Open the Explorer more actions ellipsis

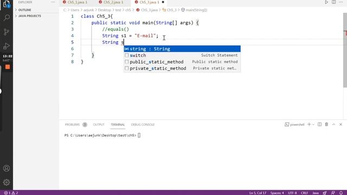point(53,2)
